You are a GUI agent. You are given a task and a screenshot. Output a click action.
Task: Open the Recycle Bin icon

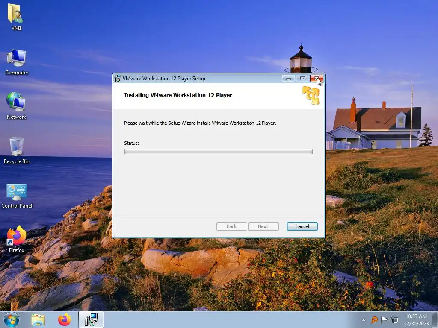(x=17, y=151)
